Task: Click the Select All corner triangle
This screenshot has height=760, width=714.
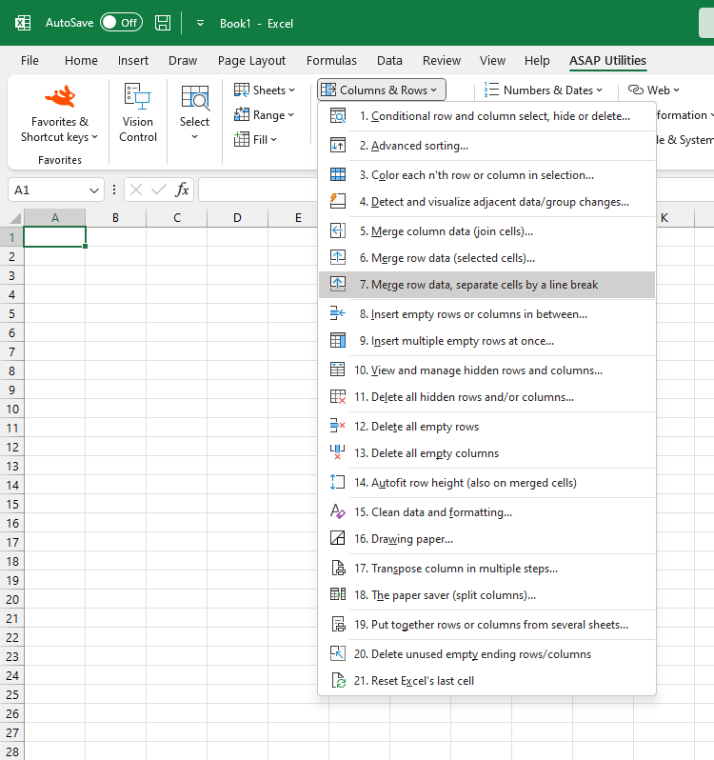Action: click(15, 218)
